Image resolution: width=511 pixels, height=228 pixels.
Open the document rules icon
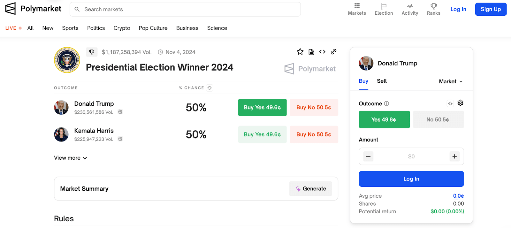pyautogui.click(x=311, y=52)
